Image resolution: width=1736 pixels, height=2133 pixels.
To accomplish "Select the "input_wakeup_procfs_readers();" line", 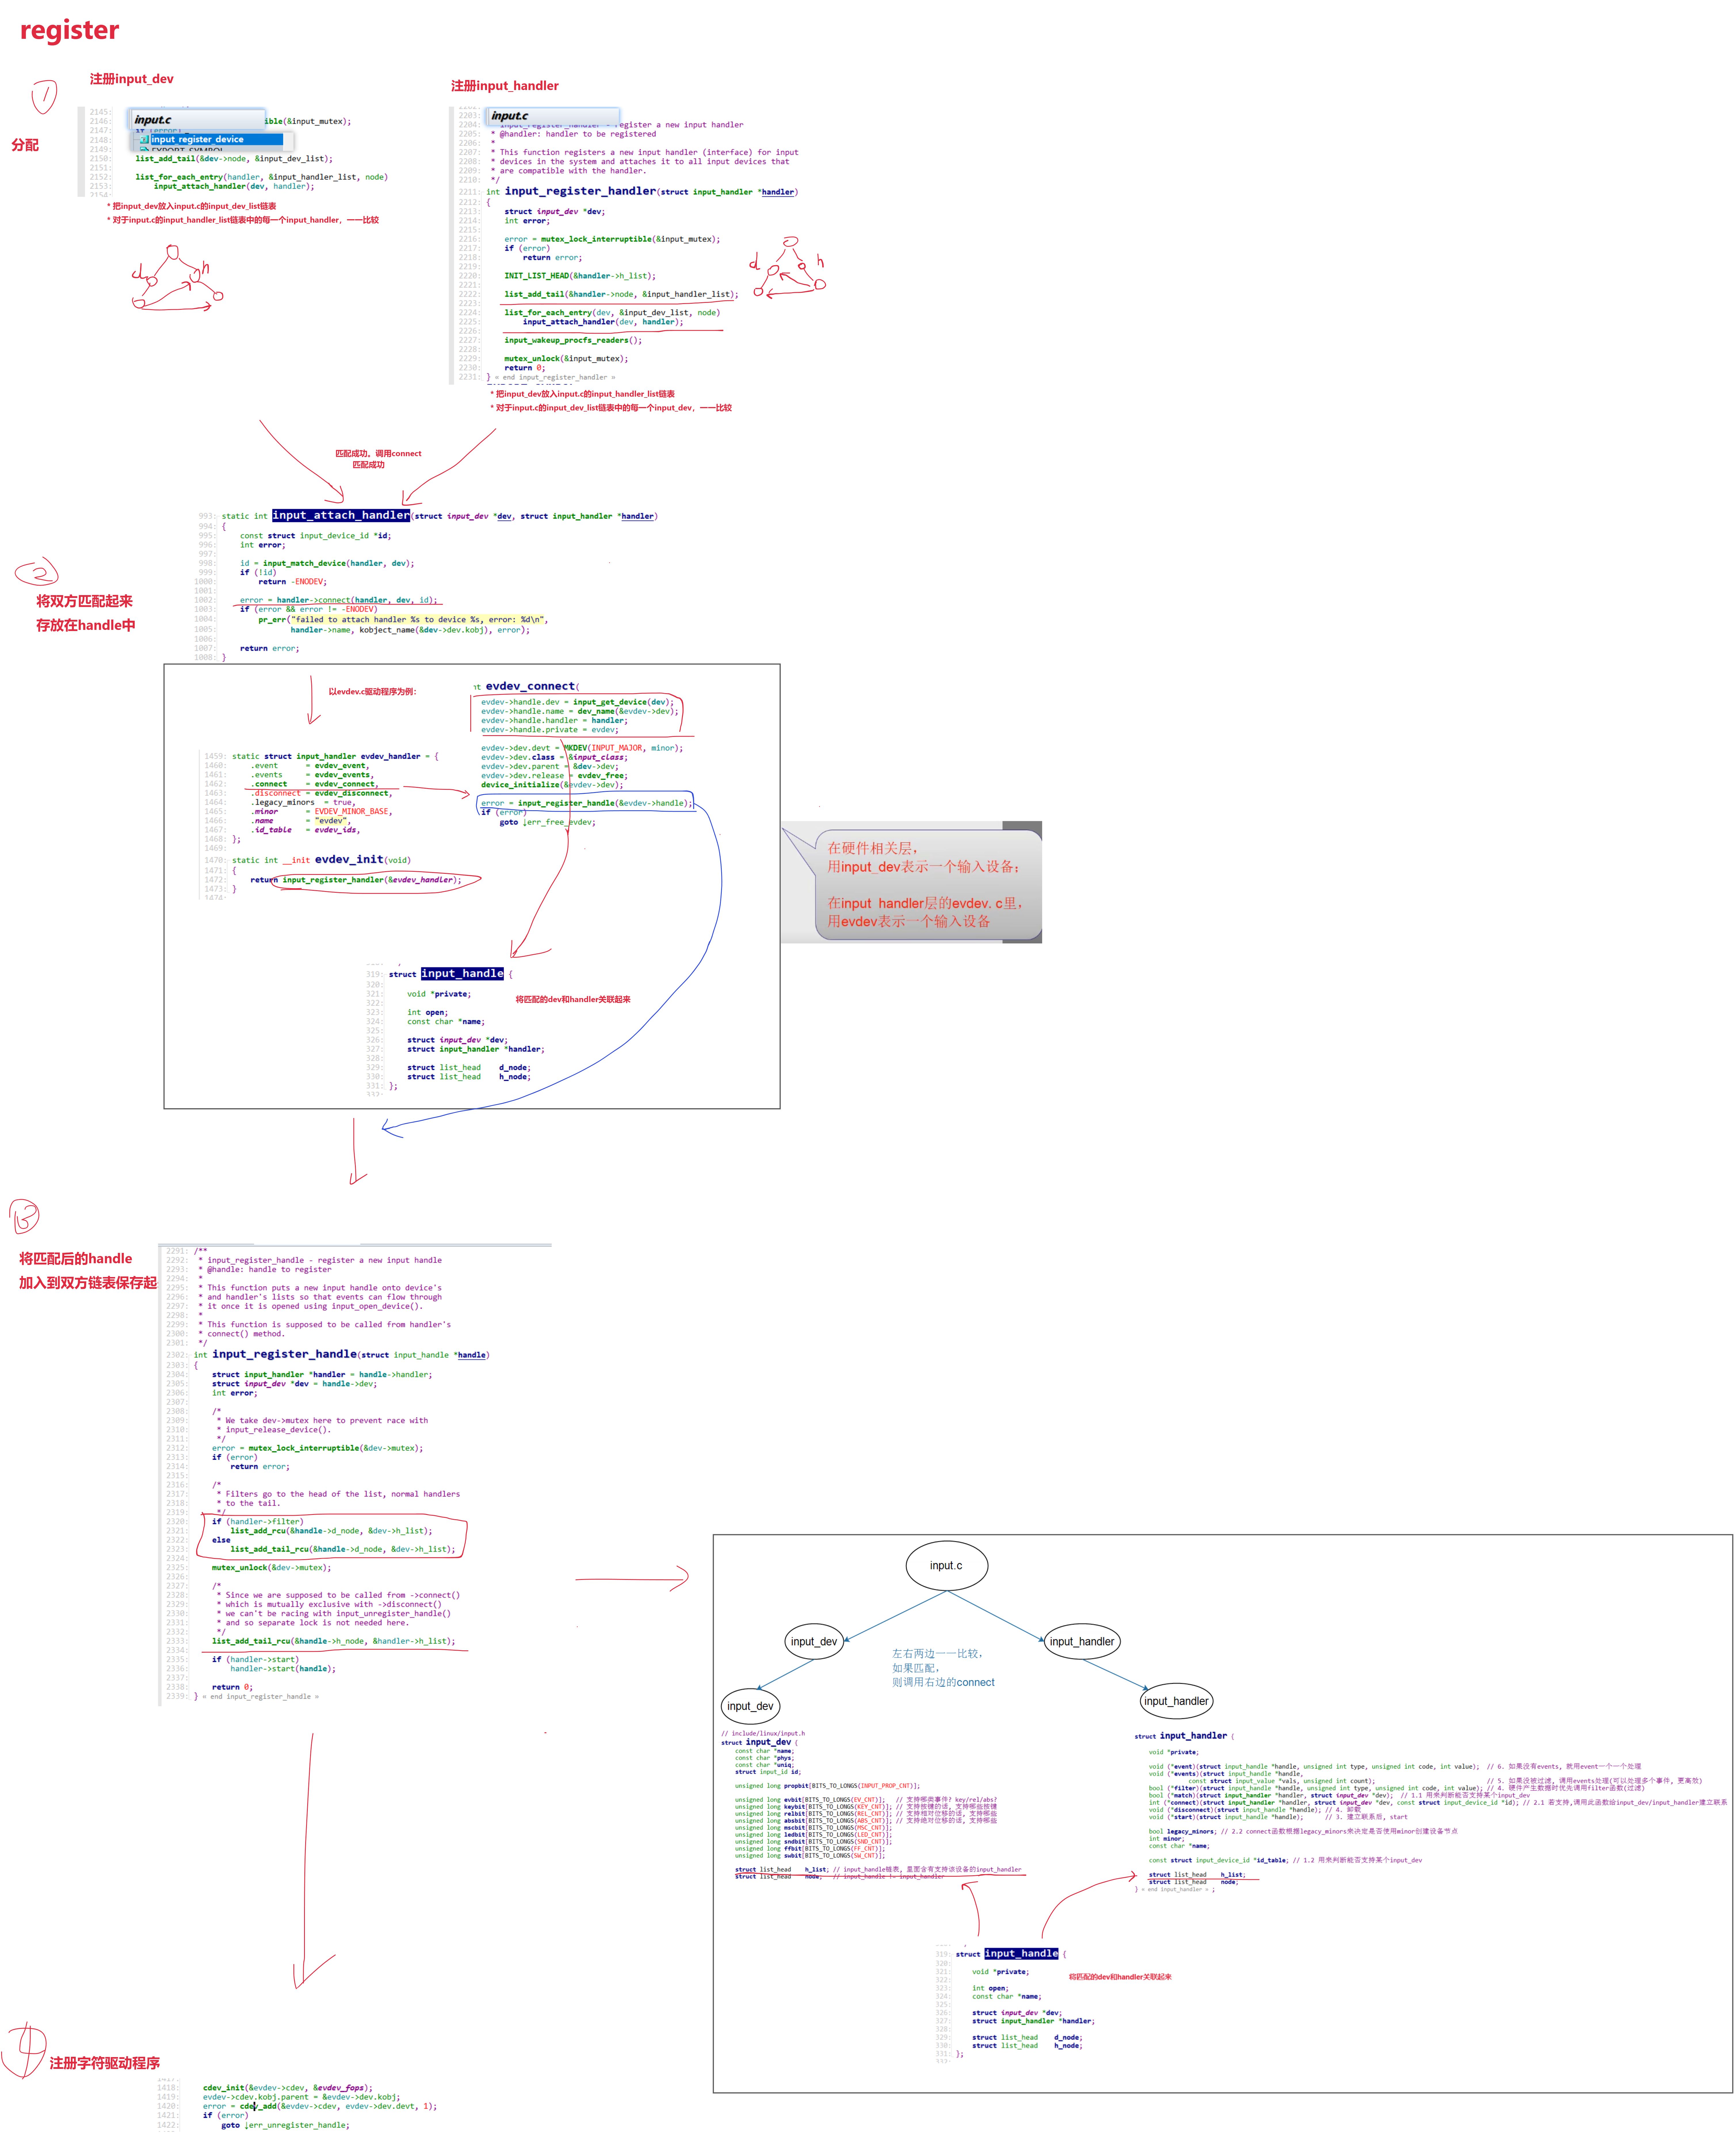I will click(x=573, y=340).
